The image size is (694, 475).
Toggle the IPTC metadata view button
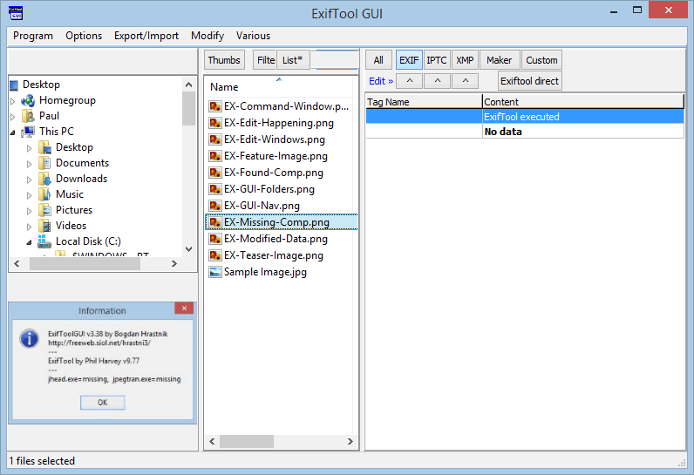coord(436,60)
